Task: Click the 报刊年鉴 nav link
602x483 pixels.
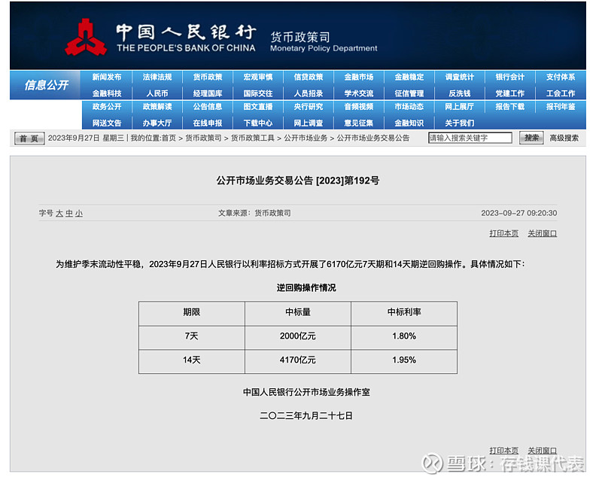Action: click(561, 106)
